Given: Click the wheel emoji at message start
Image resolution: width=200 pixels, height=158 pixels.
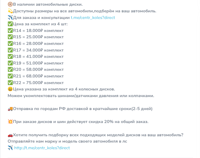Looking at the screenshot, I should click(x=10, y=5).
